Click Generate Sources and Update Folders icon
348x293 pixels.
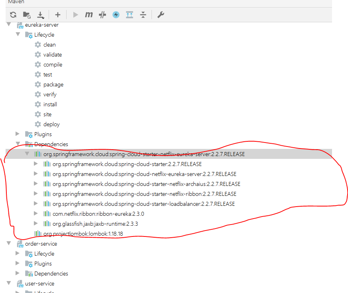point(27,15)
